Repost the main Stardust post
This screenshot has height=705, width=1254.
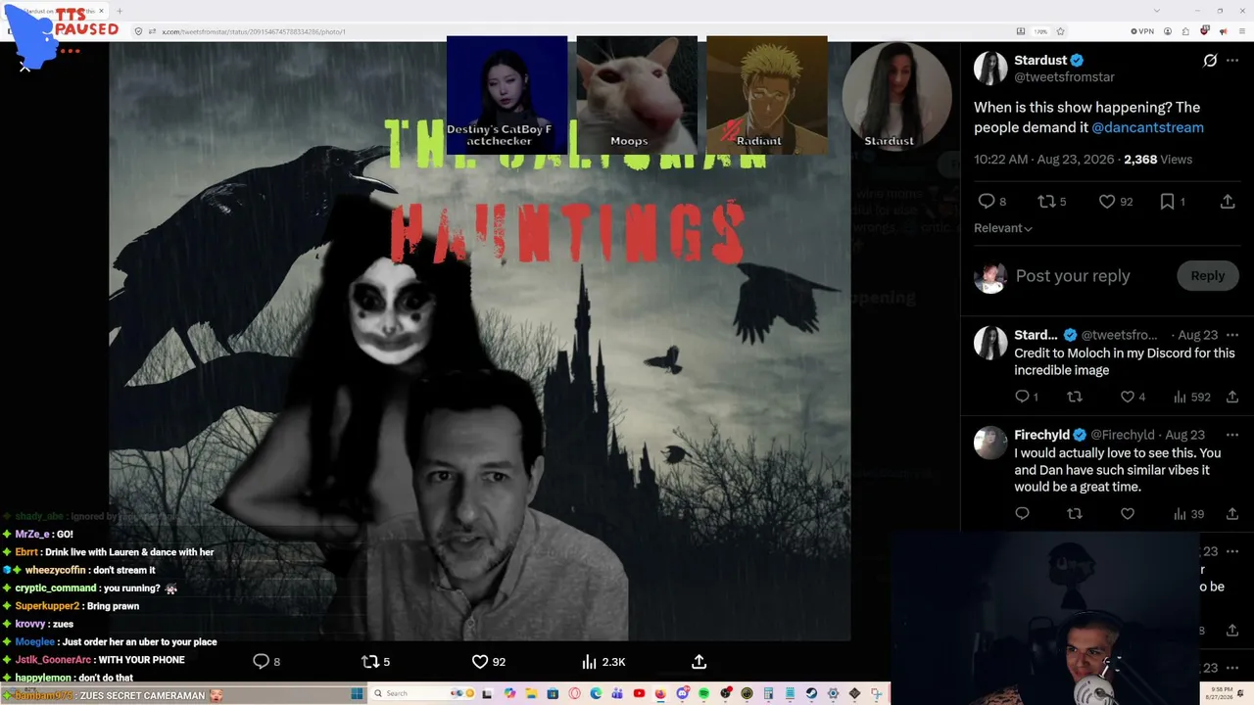pyautogui.click(x=1046, y=202)
